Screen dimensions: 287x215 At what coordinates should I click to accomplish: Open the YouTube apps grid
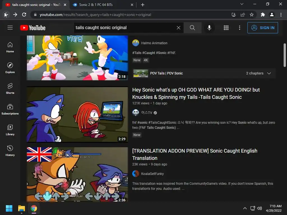point(226,28)
